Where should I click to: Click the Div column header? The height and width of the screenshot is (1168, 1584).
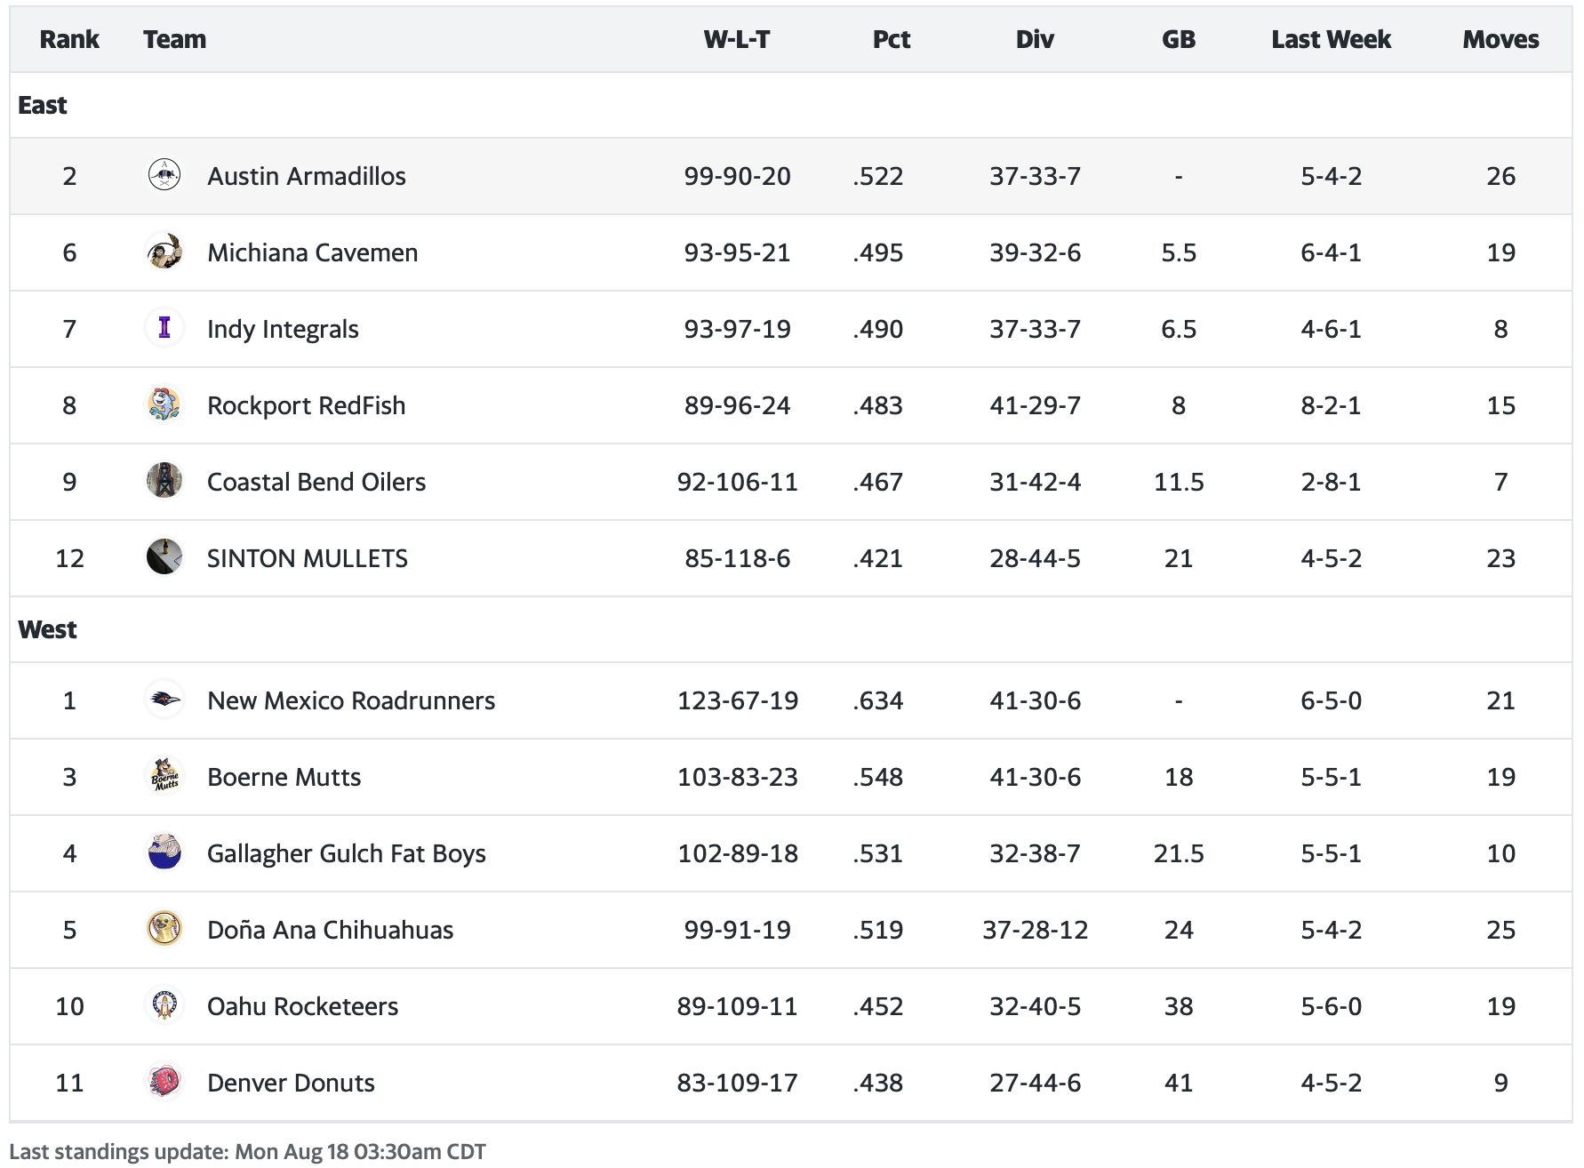(x=1035, y=39)
